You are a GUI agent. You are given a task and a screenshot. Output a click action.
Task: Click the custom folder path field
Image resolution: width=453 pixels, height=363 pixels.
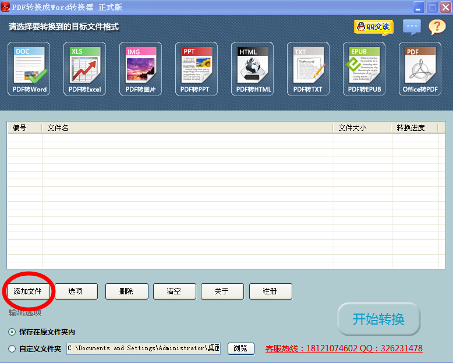[143, 348]
